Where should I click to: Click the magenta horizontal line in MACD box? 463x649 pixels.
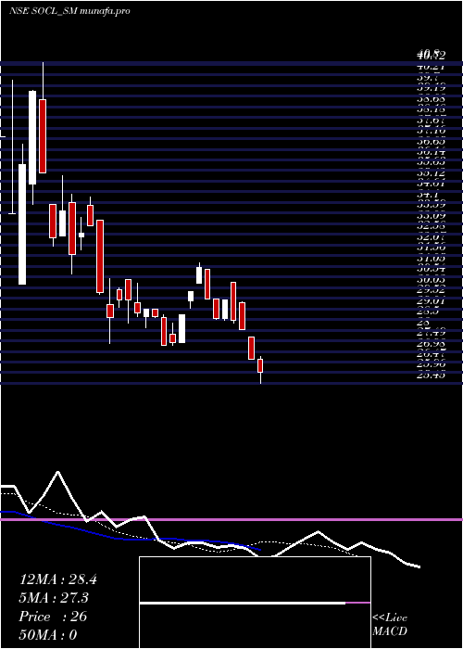coord(358,603)
